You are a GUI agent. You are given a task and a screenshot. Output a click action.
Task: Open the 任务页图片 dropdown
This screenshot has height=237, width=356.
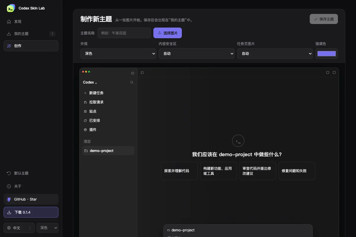pyautogui.click(x=275, y=54)
